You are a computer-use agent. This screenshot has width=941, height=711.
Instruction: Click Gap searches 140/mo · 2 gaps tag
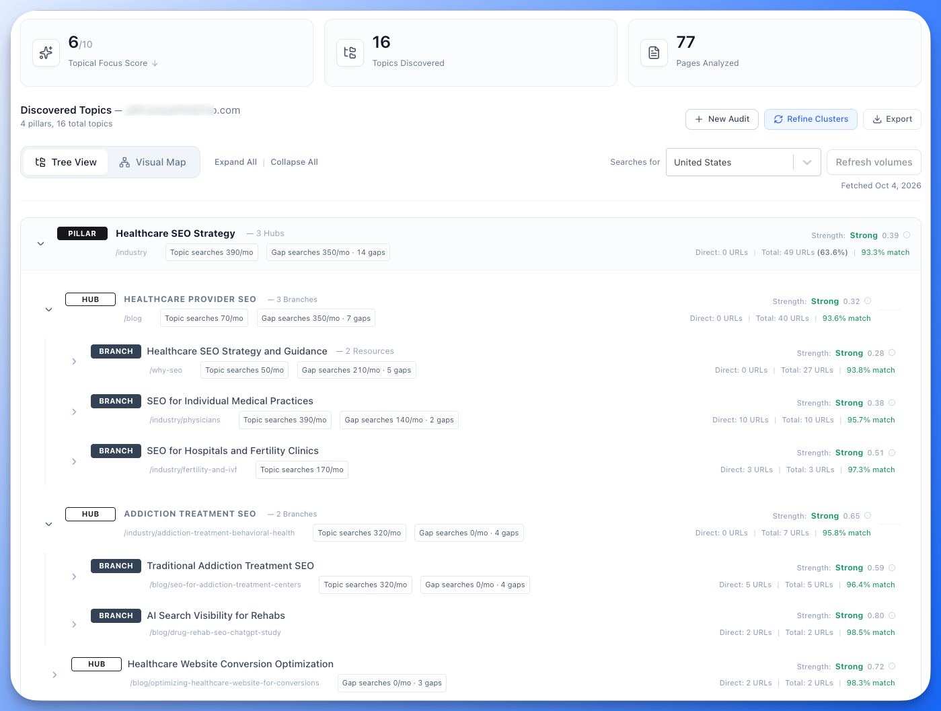pos(399,420)
